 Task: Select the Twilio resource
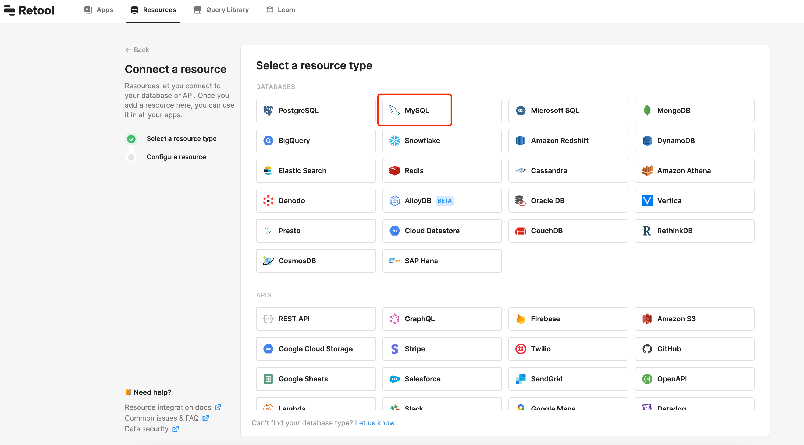pos(568,349)
